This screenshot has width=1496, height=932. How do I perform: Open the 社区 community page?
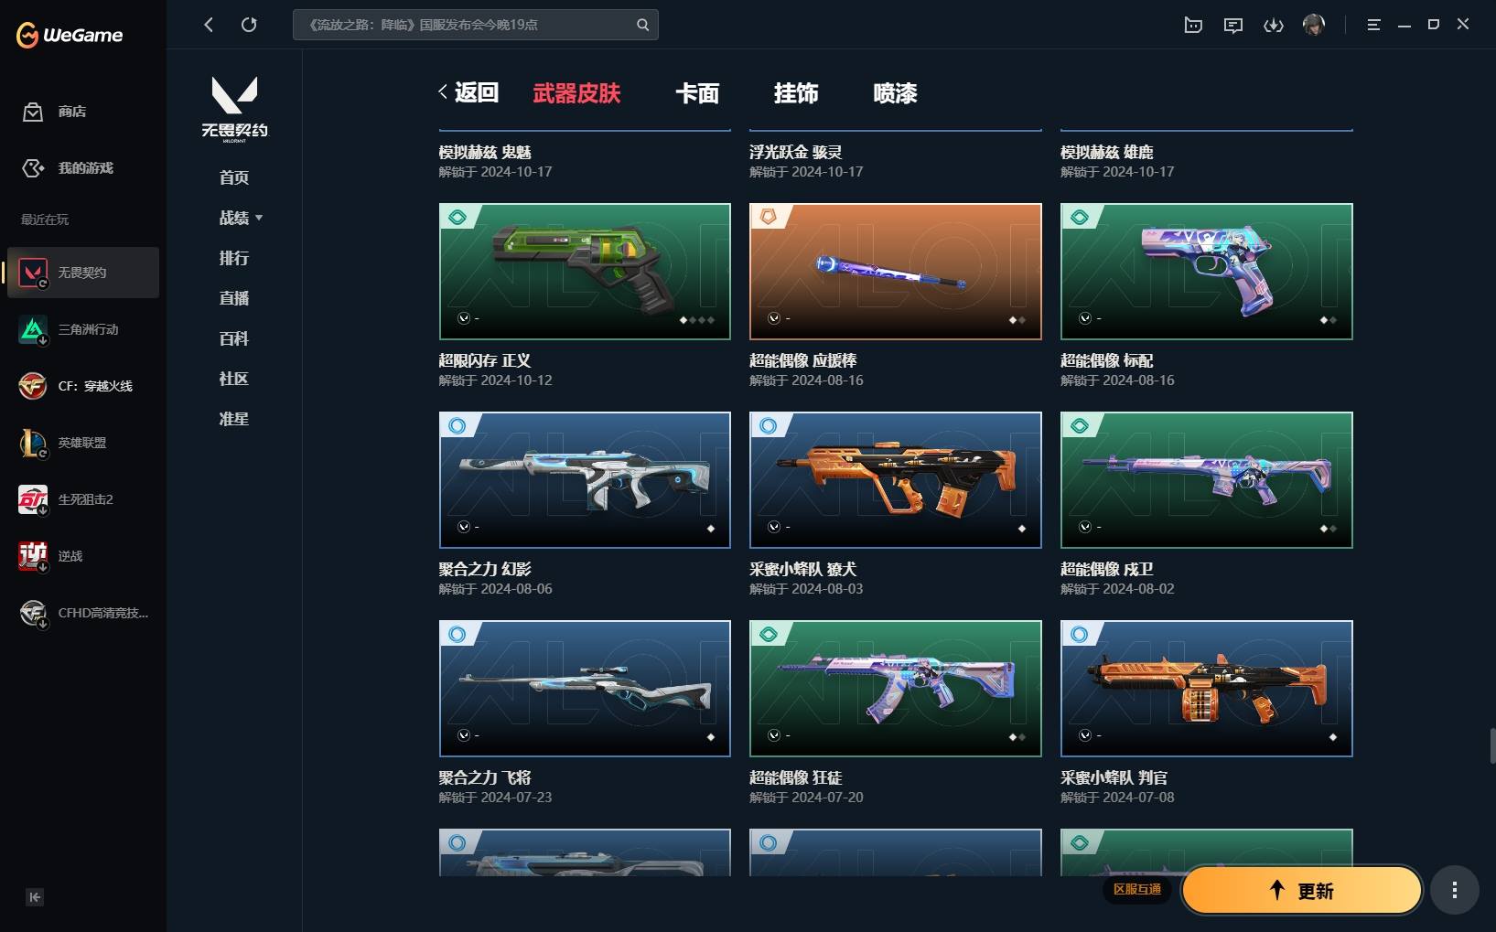click(234, 379)
